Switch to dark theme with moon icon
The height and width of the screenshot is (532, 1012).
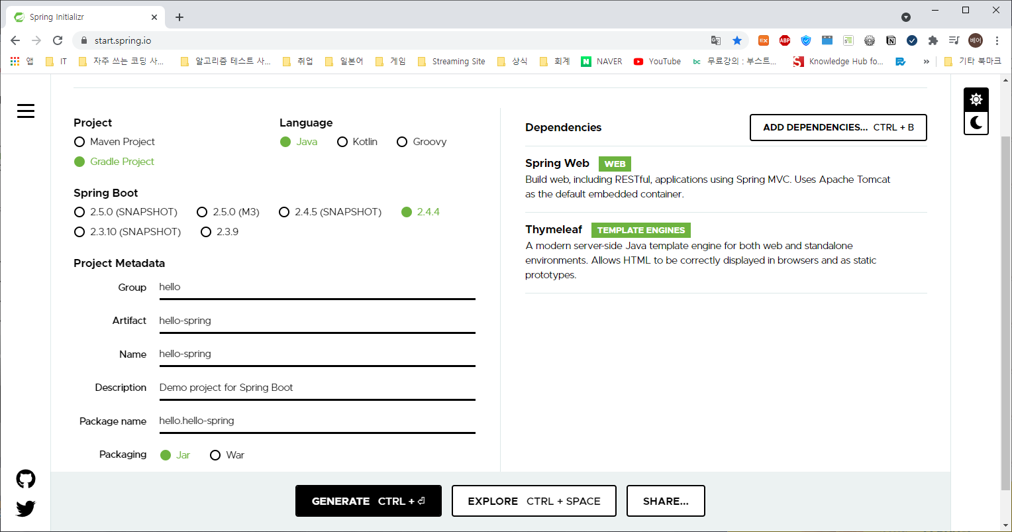click(976, 123)
